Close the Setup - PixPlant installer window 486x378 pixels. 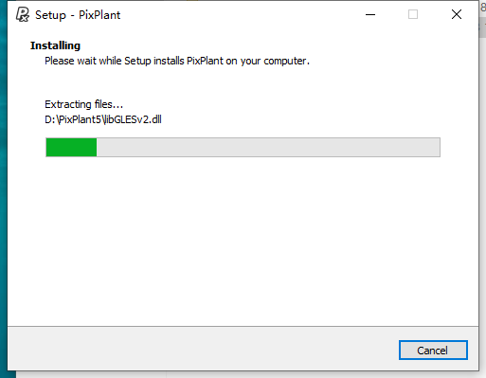tap(457, 14)
